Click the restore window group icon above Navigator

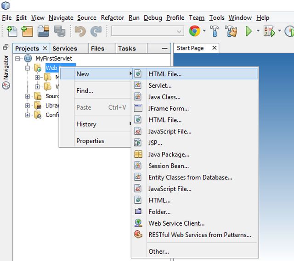(6, 47)
